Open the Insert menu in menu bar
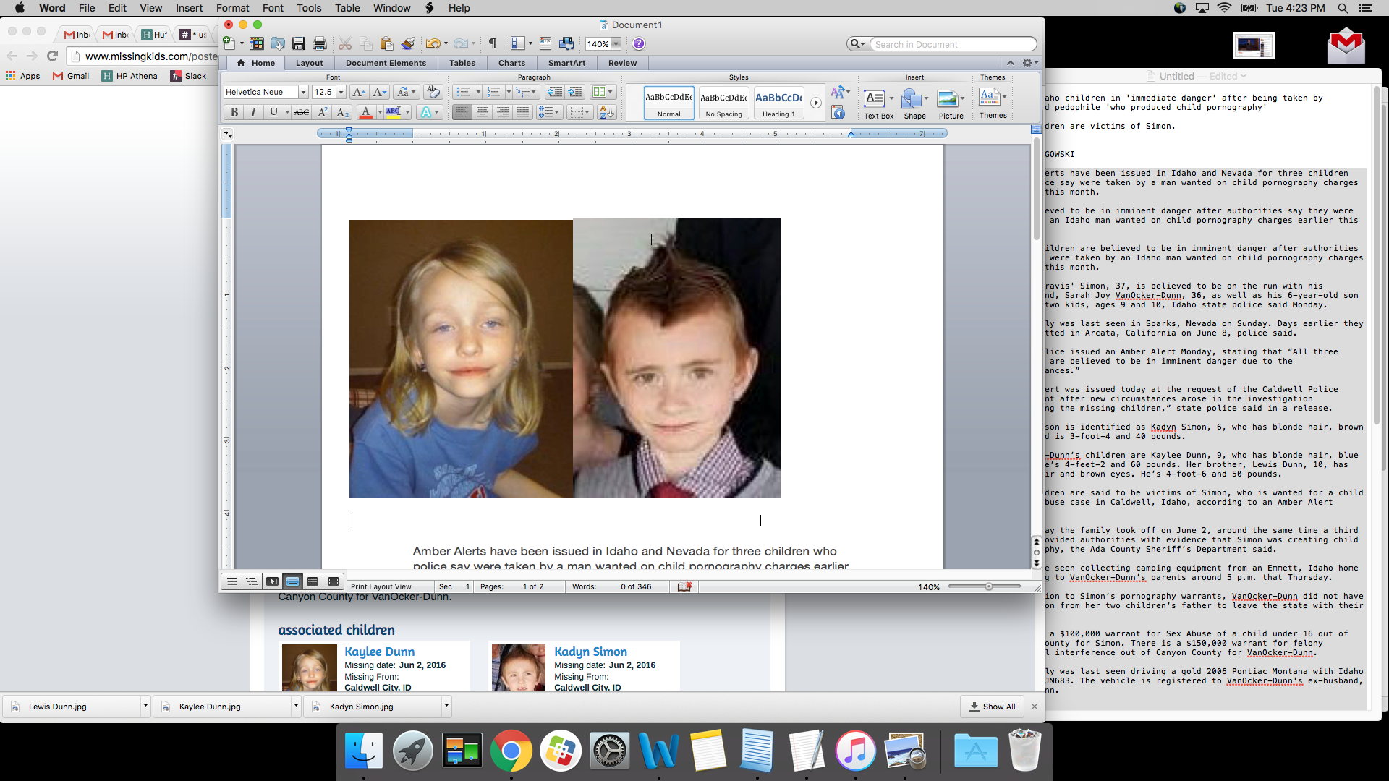1389x781 pixels. 189,8
